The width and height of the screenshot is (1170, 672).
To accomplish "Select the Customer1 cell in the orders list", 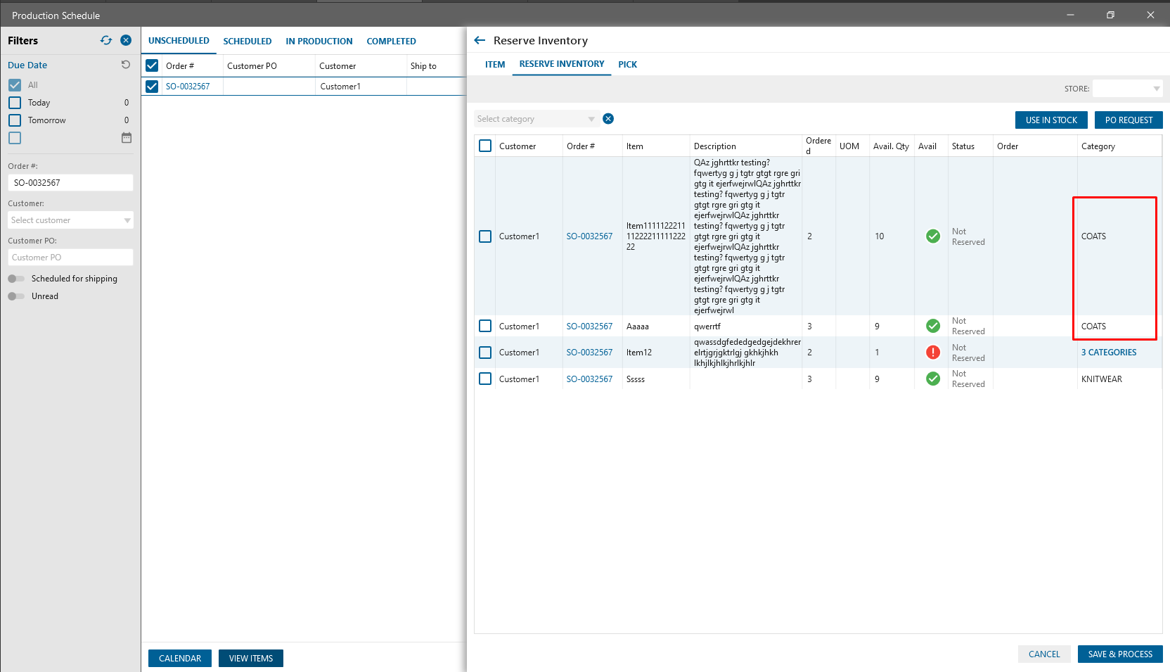I will click(x=340, y=87).
